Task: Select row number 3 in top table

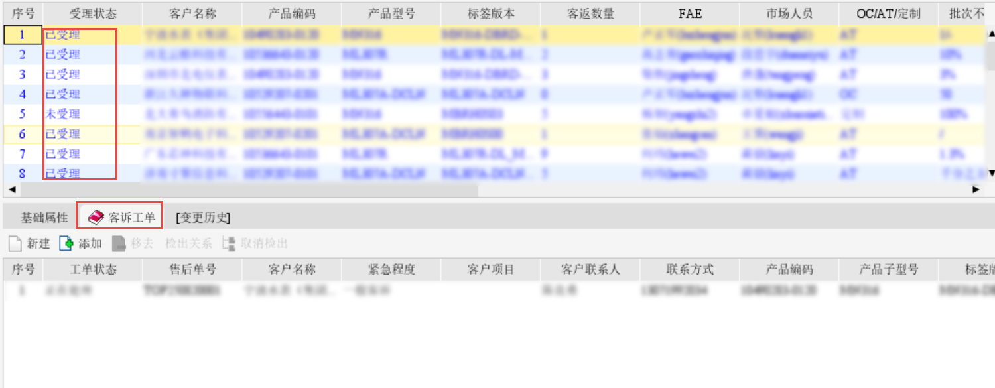Action: coord(23,74)
